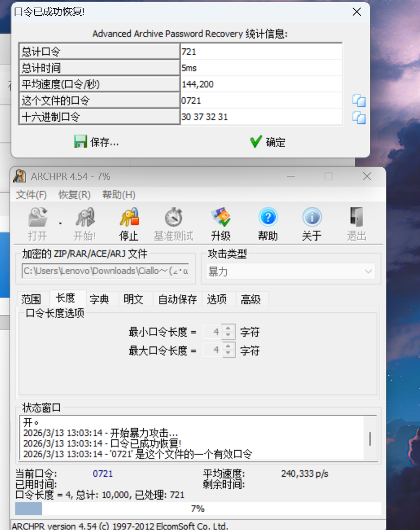This screenshot has height=530, width=420.
Task: Close the 口令已成功恢复 dialog
Action: click(357, 12)
